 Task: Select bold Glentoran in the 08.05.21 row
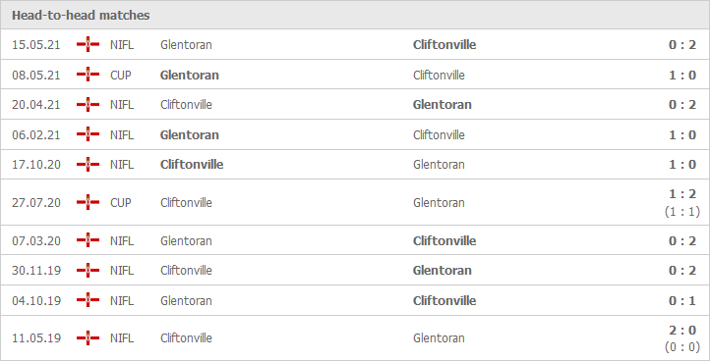pyautogui.click(x=189, y=75)
